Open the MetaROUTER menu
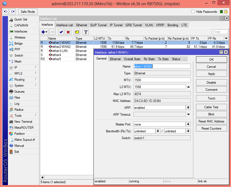Viewport: 231px width, 187px height. (x=24, y=128)
